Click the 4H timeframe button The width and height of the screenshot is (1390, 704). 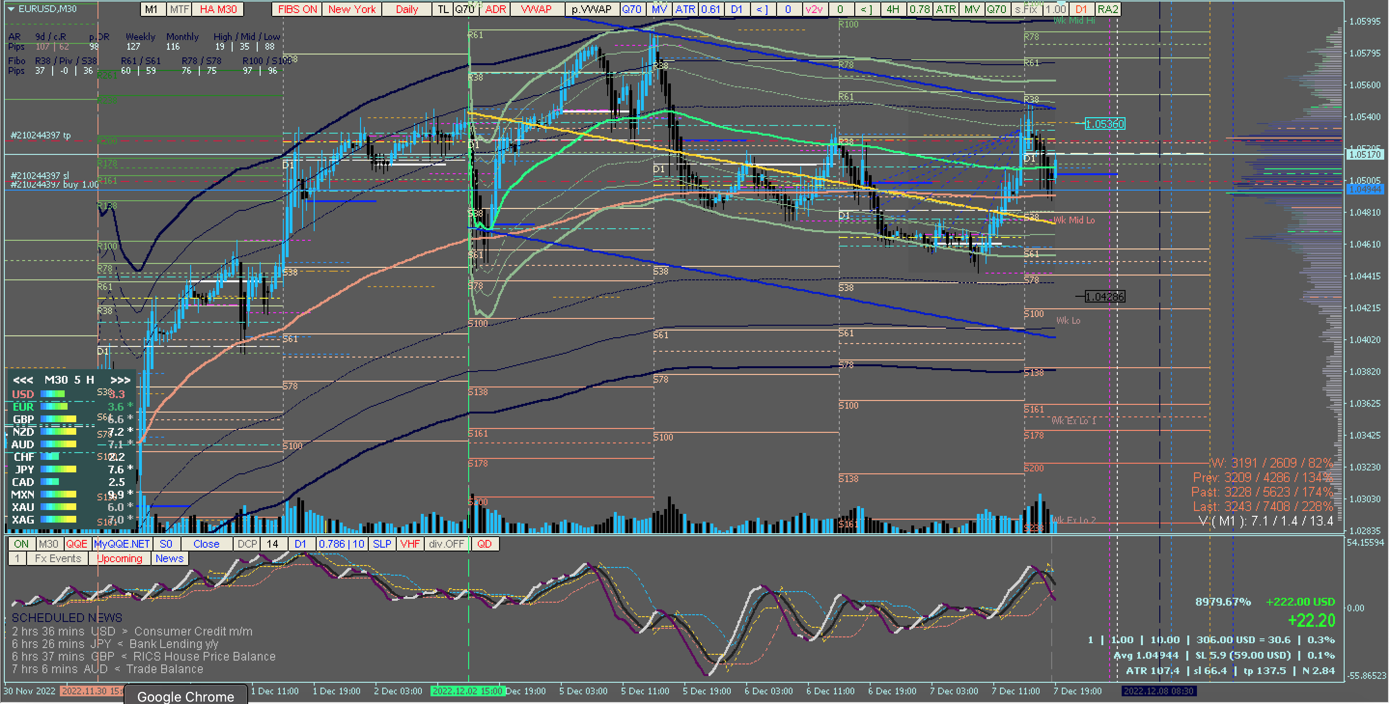coord(892,9)
